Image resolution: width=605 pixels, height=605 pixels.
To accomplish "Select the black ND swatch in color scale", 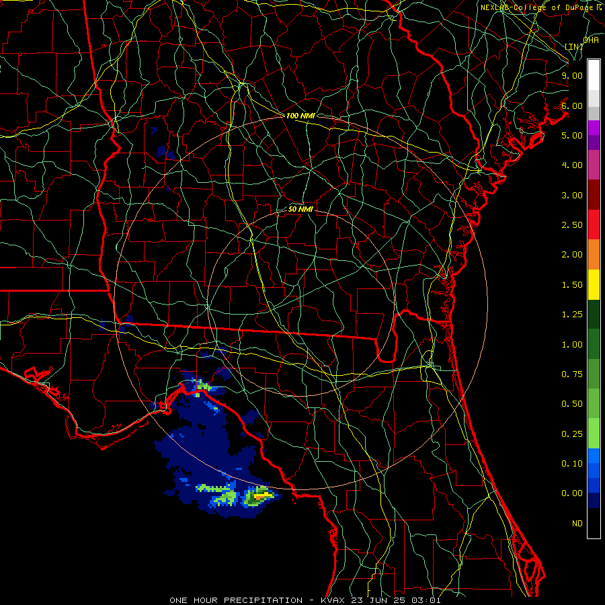I will 594,523.
